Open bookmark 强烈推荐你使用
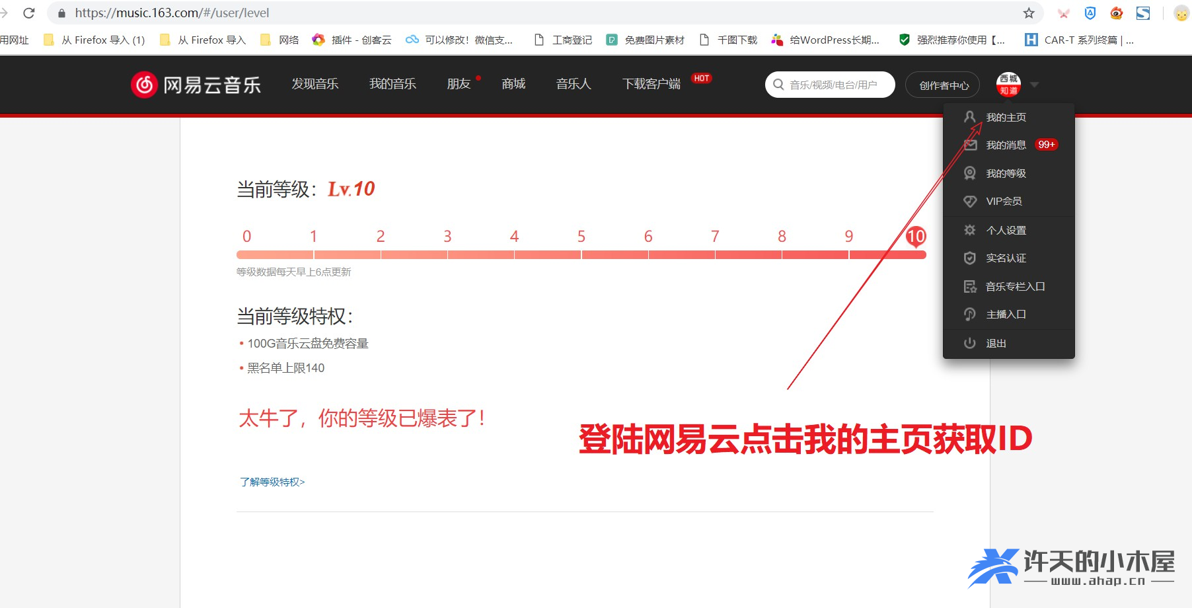The width and height of the screenshot is (1192, 608). [x=952, y=40]
